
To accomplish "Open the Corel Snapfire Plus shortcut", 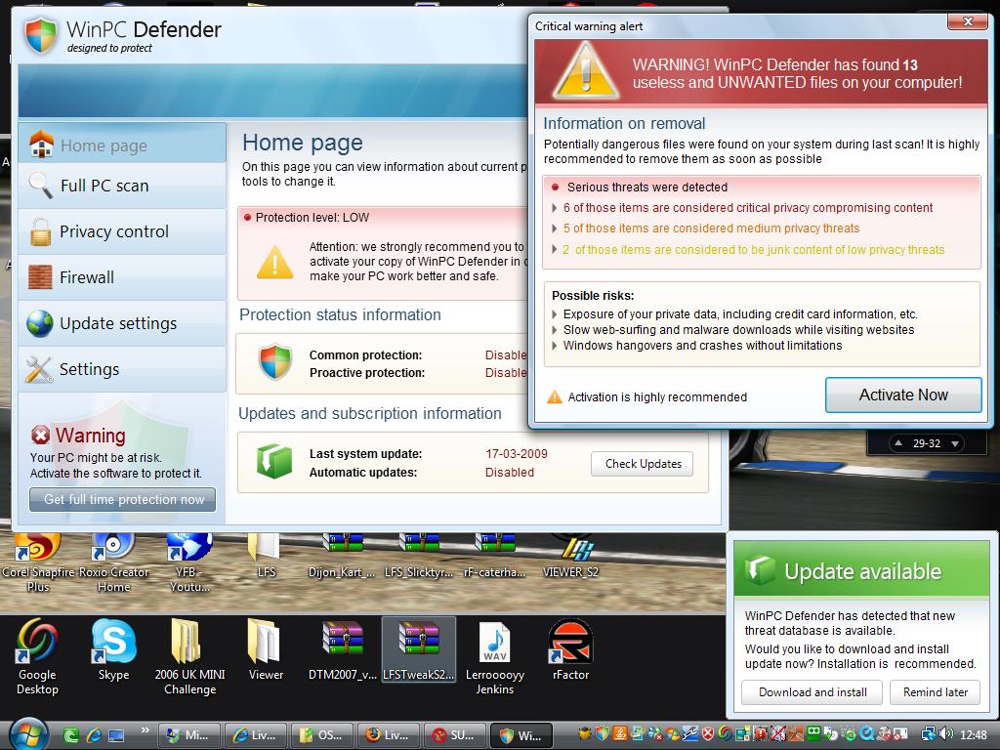I will click(38, 563).
